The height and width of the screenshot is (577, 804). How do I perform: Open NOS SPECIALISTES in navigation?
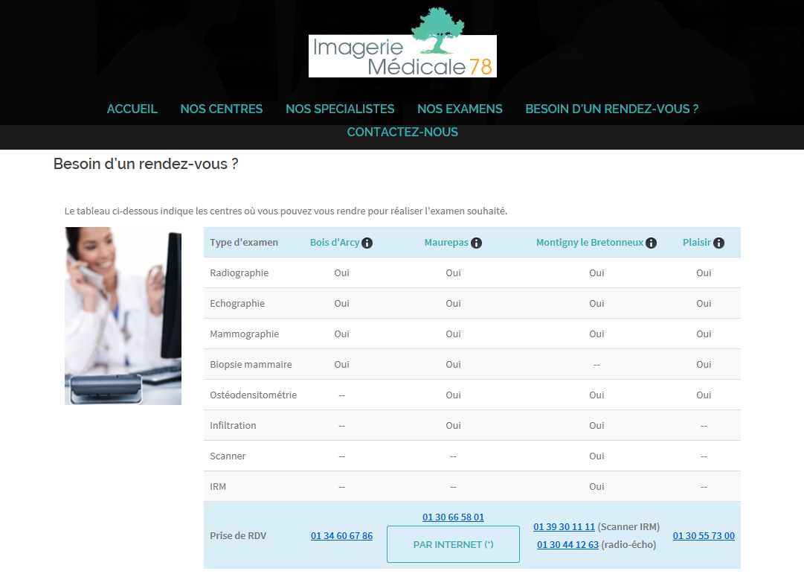[x=340, y=109]
